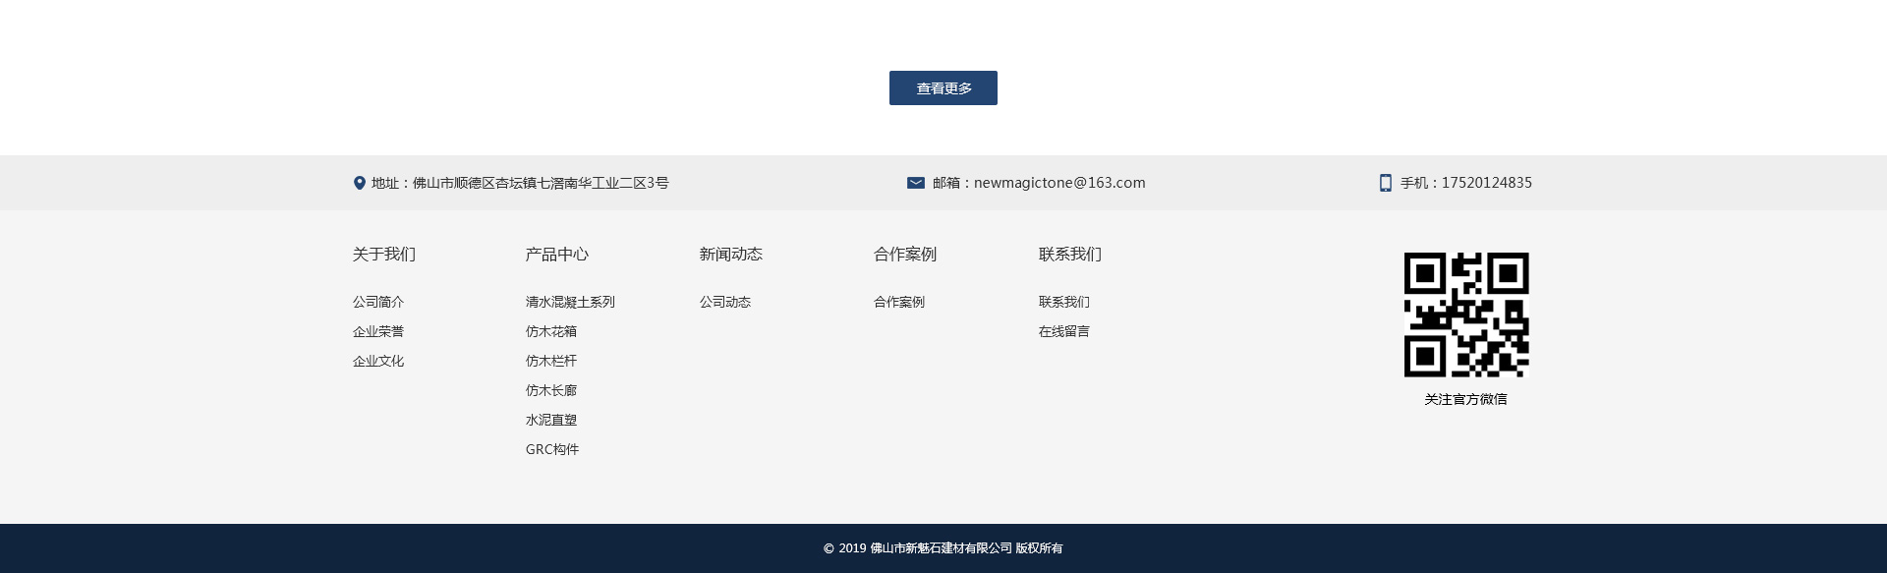Open the 公司简介 link
This screenshot has height=573, width=1887.
pos(378,302)
